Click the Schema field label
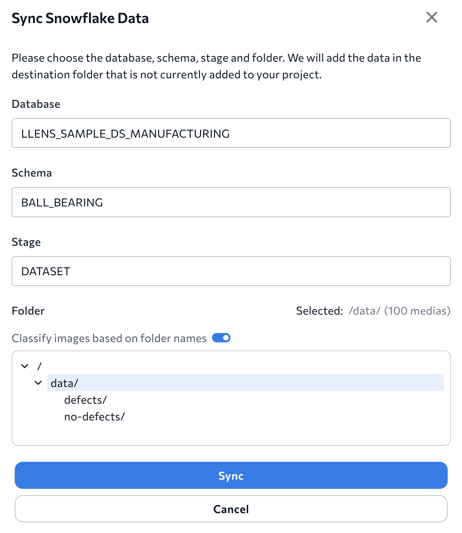The image size is (462, 533). click(31, 173)
